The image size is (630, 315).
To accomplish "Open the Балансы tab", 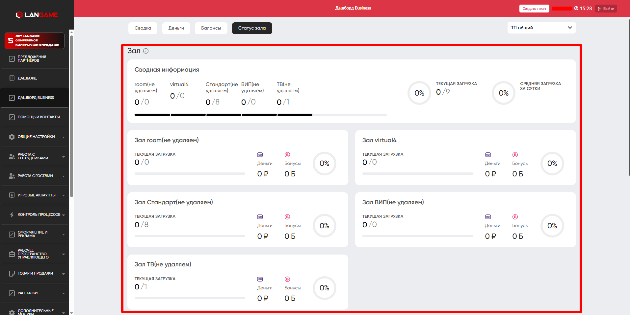I will point(211,28).
